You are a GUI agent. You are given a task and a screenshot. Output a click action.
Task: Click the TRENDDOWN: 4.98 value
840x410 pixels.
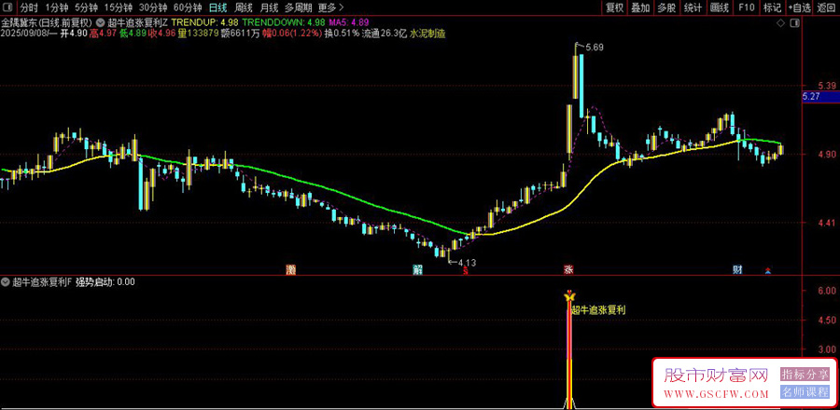[284, 23]
